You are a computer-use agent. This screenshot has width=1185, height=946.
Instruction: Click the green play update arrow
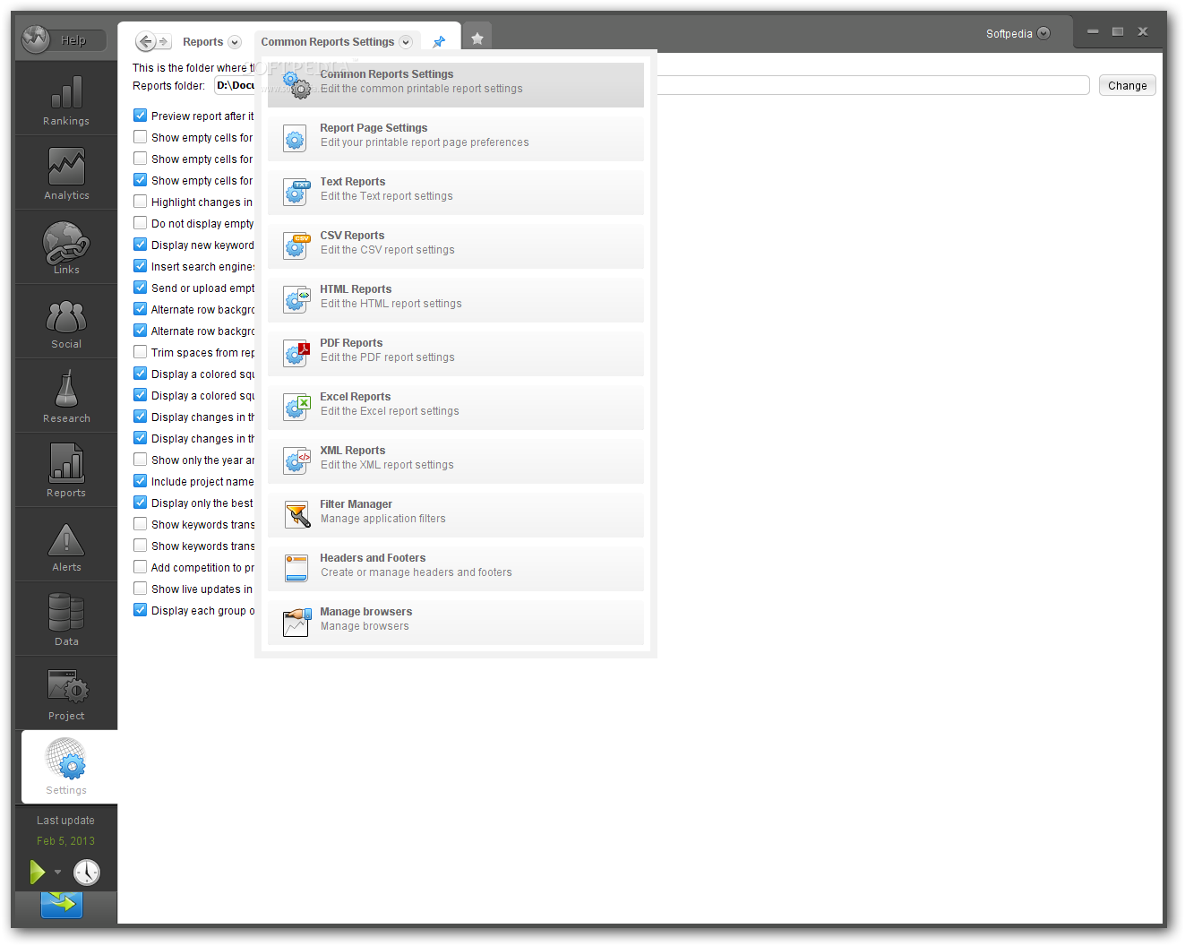pyautogui.click(x=37, y=872)
